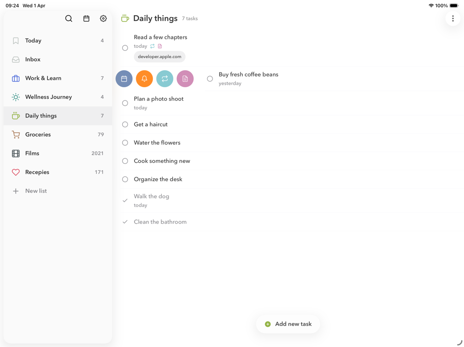Tap the repeat icon under Read a few chapters

(152, 46)
